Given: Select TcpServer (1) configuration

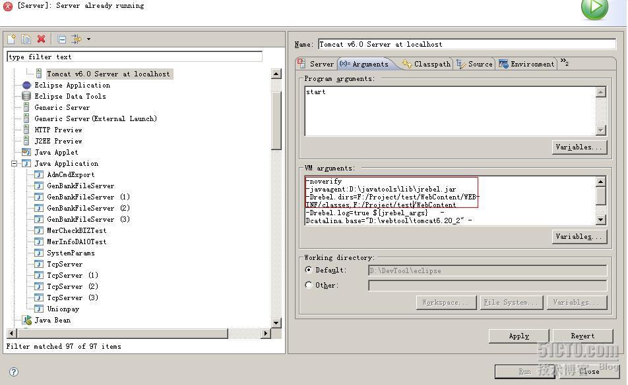Looking at the screenshot, I should 73,275.
